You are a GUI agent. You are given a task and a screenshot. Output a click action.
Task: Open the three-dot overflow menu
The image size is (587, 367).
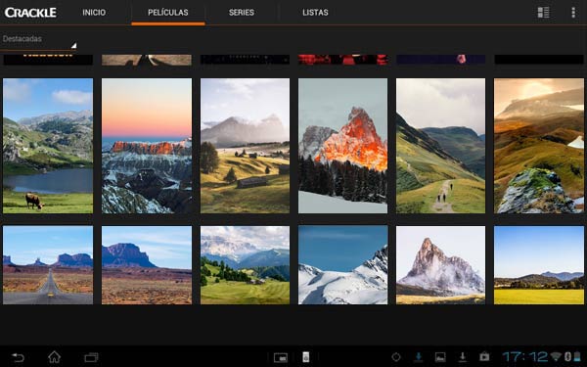click(573, 13)
